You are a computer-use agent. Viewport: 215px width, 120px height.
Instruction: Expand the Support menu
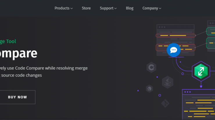point(108,8)
